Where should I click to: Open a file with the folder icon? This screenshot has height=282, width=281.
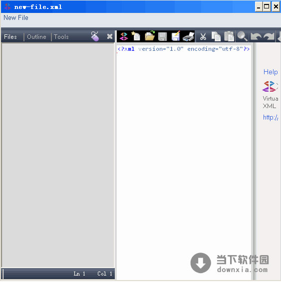[x=150, y=35]
